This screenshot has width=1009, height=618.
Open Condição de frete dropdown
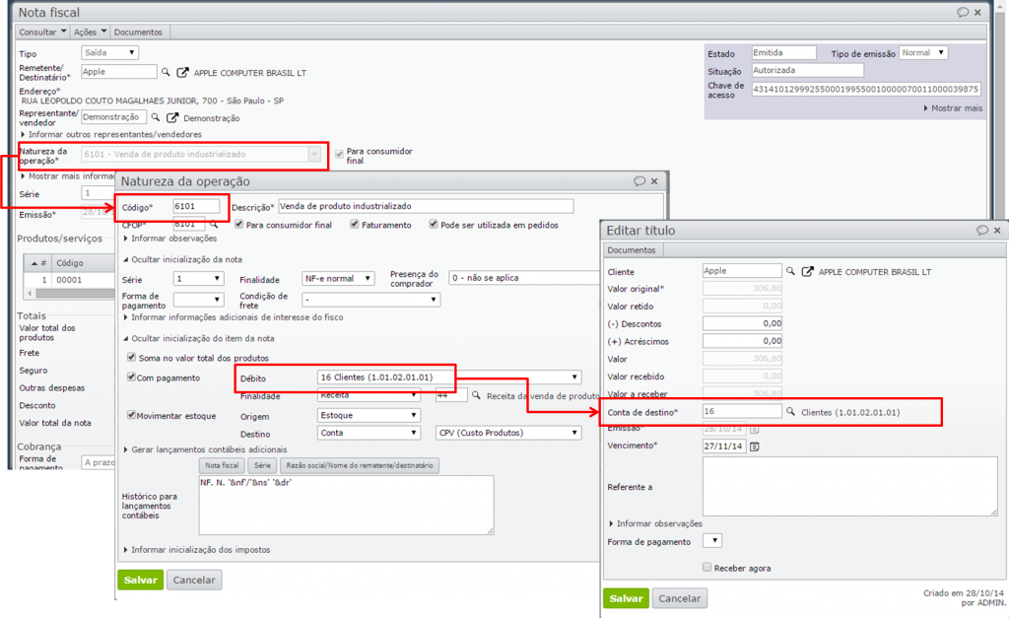(x=371, y=300)
